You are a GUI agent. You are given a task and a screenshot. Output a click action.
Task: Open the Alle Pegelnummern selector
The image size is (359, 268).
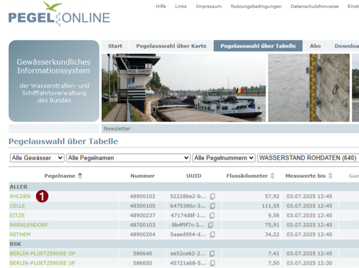click(224, 158)
